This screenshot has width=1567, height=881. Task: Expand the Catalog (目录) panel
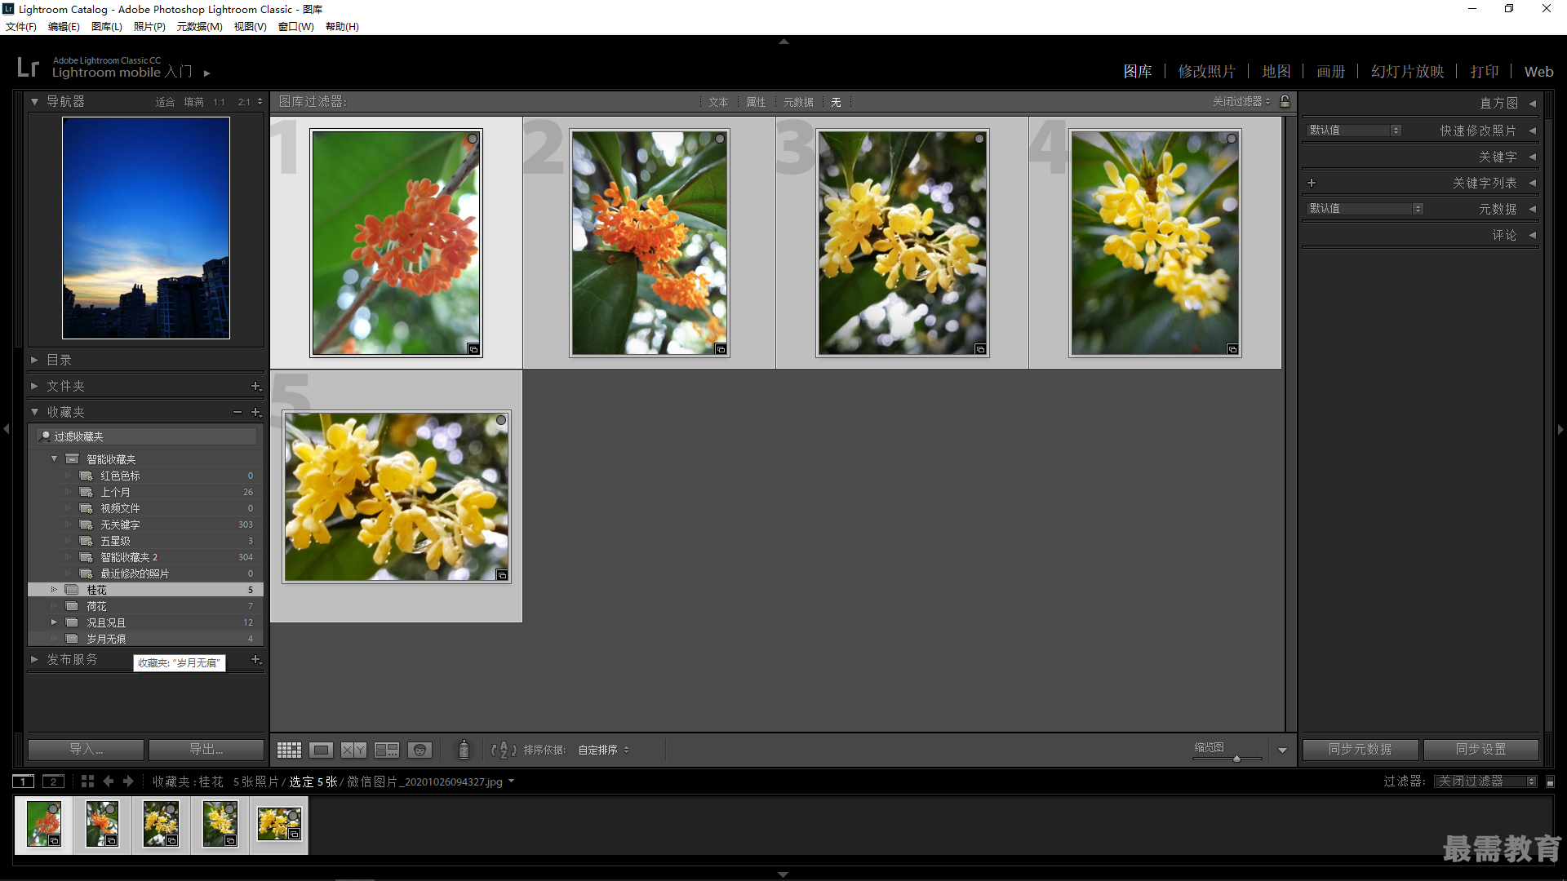[x=34, y=360]
